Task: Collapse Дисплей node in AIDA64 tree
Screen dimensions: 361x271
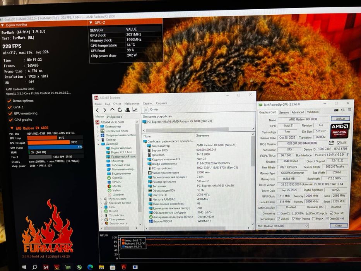Action: [x=99, y=144]
